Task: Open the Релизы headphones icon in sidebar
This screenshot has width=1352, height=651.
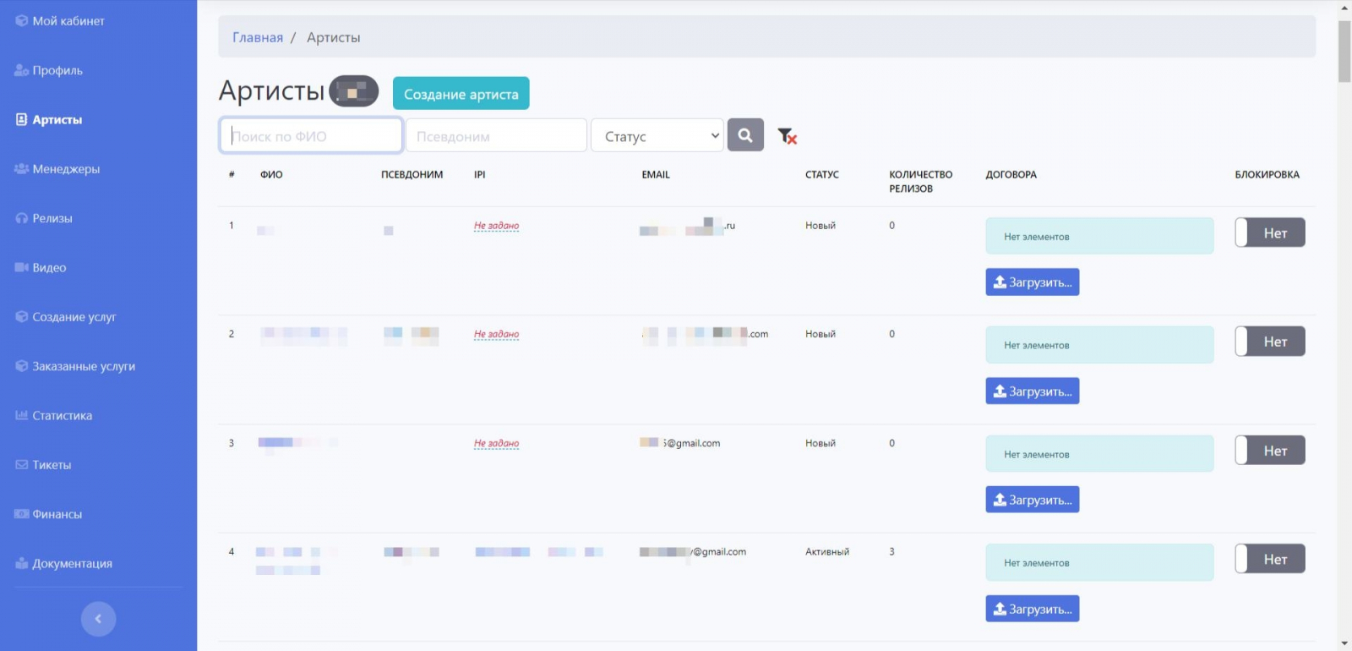Action: click(x=22, y=218)
